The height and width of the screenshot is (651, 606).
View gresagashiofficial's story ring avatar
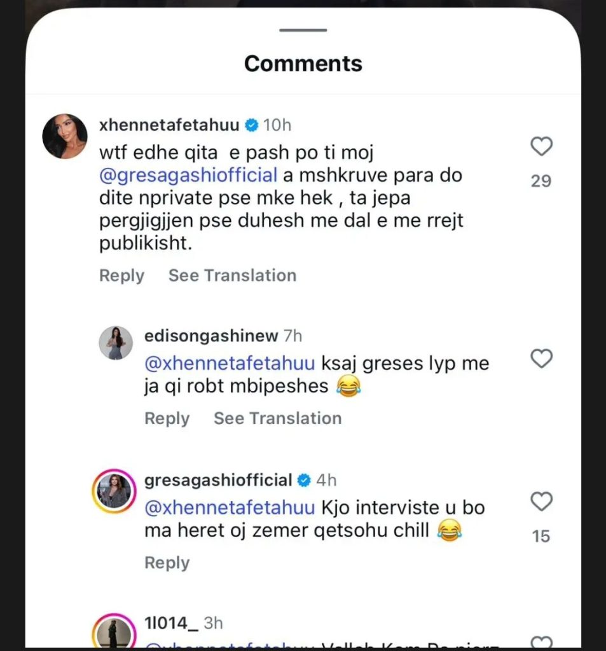coord(116,491)
